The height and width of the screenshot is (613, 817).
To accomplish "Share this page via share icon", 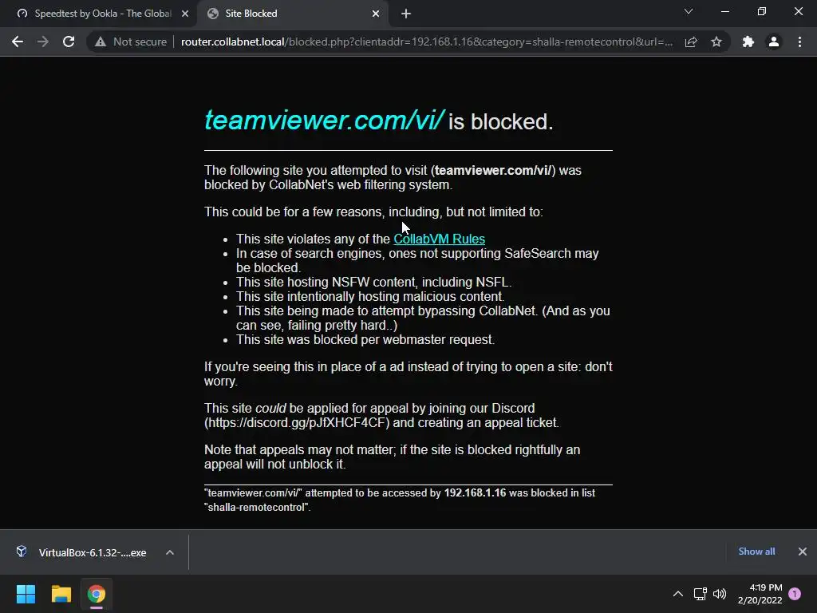I will click(691, 42).
